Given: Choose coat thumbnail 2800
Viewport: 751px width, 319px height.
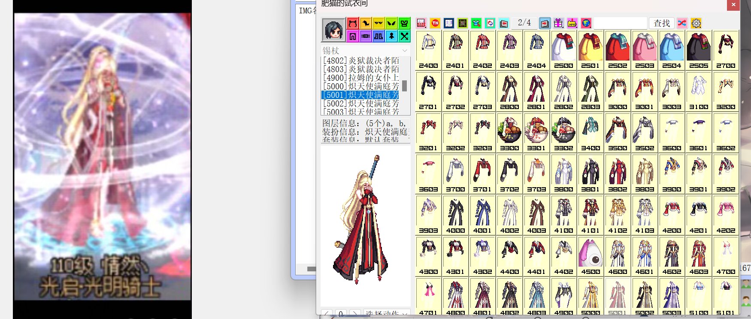Looking at the screenshot, I should (509, 91).
